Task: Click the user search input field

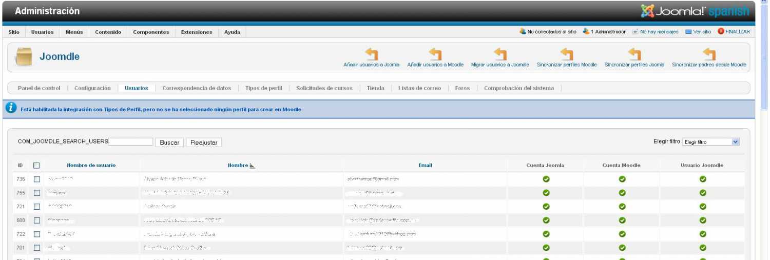Action: (130, 142)
